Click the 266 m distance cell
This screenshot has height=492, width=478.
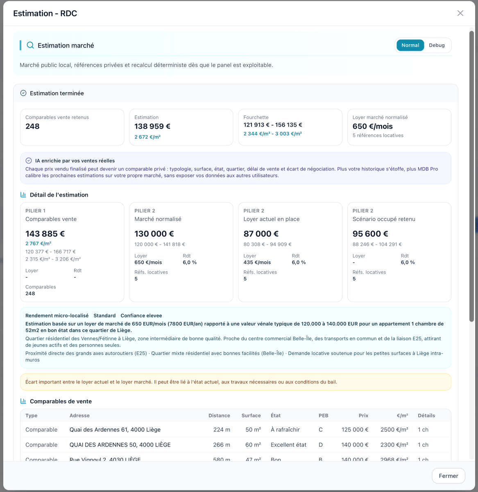222,445
